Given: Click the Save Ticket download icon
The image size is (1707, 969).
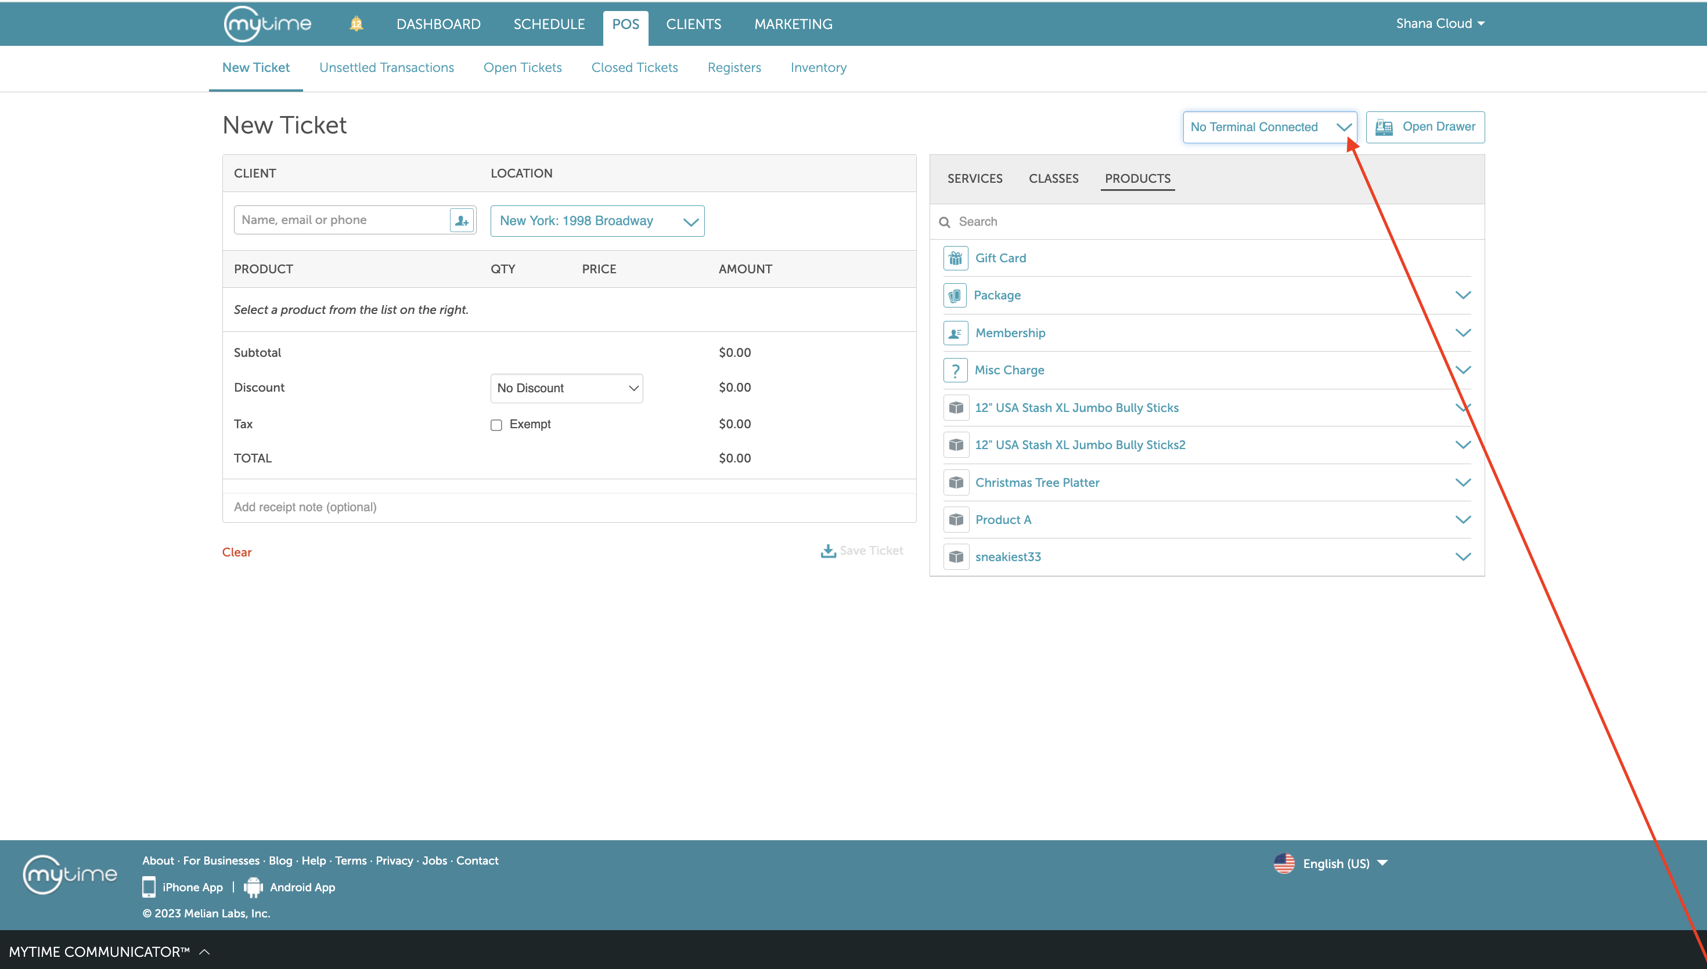Looking at the screenshot, I should tap(827, 551).
